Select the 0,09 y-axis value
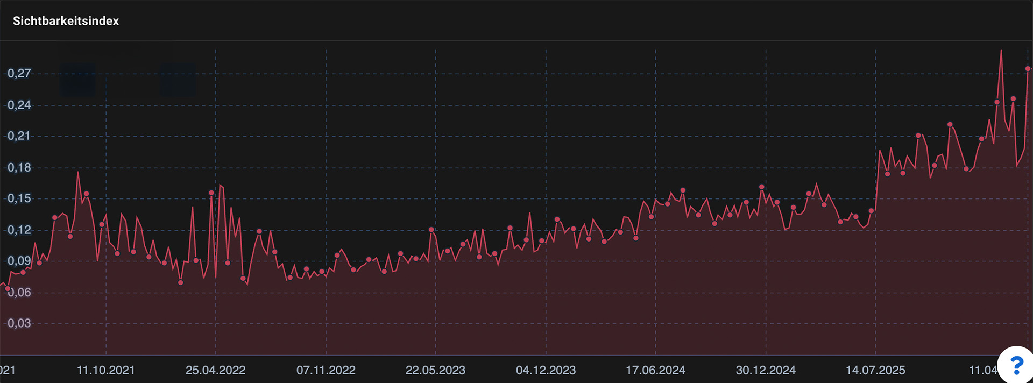Image resolution: width=1033 pixels, height=383 pixels. point(19,261)
